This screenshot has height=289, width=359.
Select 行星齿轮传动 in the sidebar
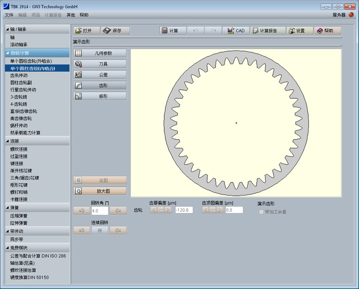pos(23,90)
